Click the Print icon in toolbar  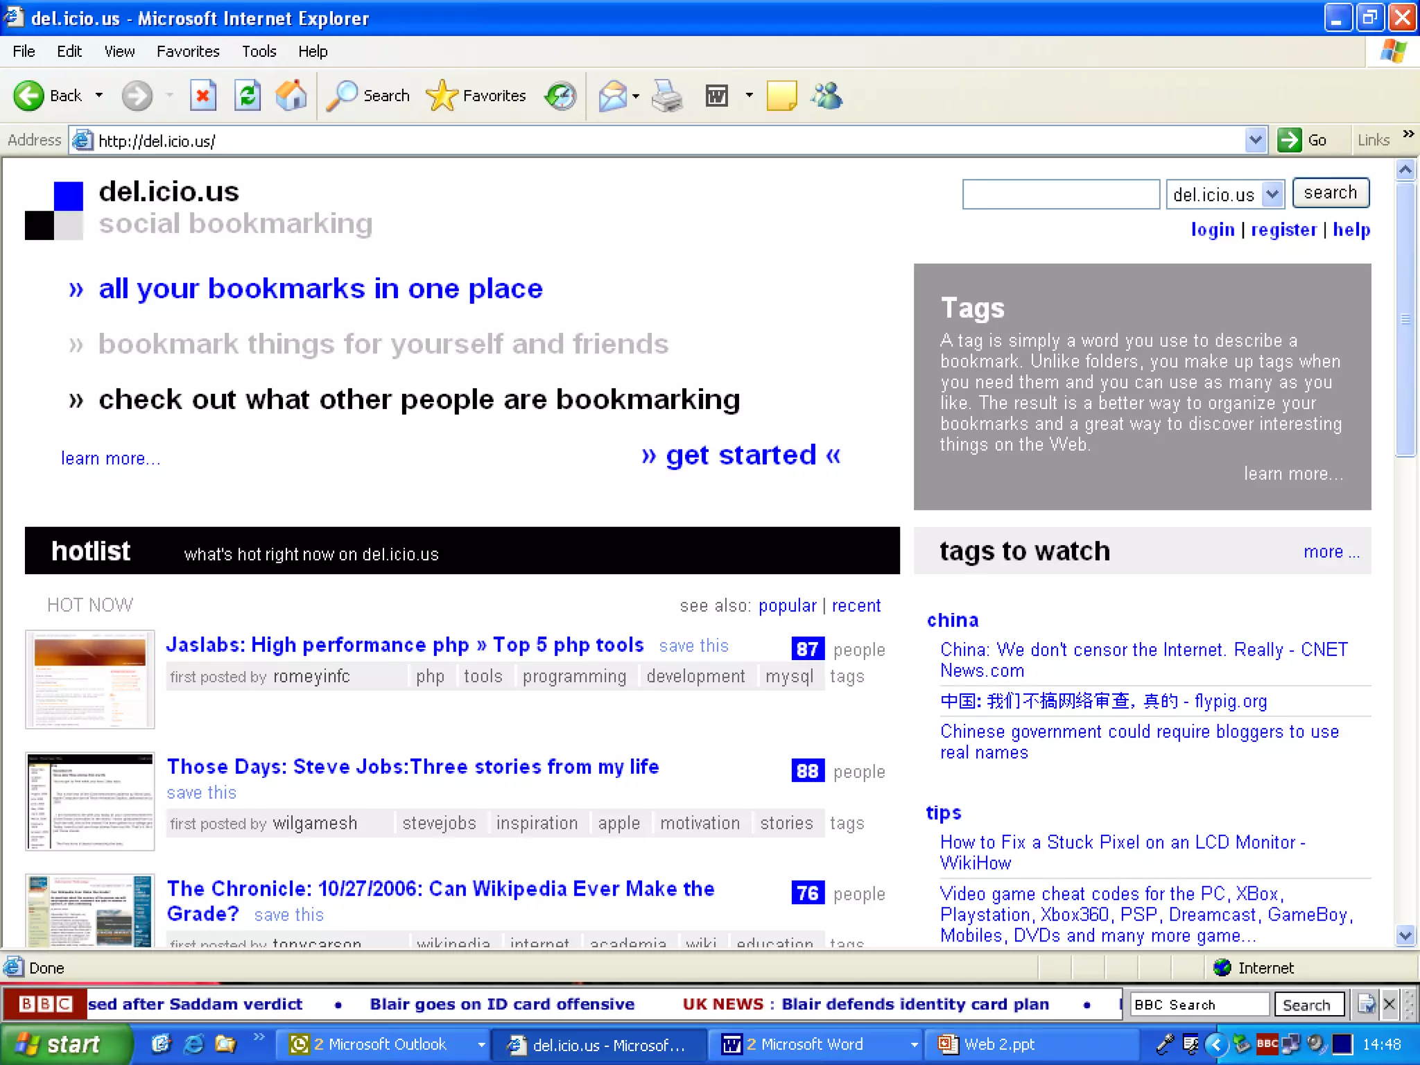pyautogui.click(x=667, y=96)
